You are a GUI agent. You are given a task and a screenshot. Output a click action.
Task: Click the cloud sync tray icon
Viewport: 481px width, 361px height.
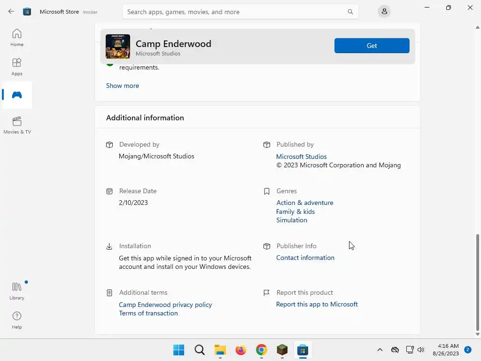click(x=395, y=350)
